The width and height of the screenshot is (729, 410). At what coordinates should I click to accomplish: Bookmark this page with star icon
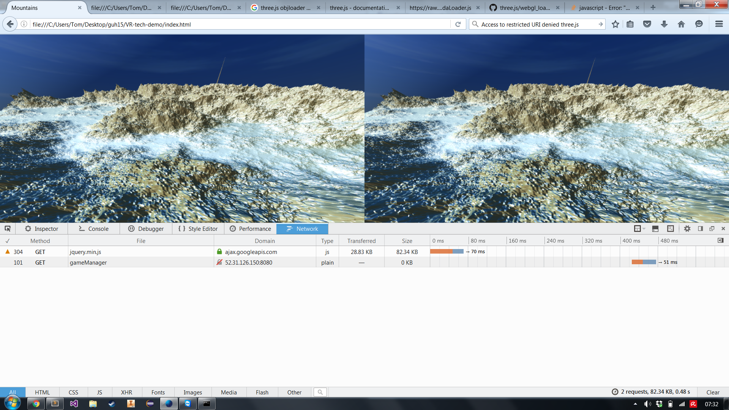615,24
